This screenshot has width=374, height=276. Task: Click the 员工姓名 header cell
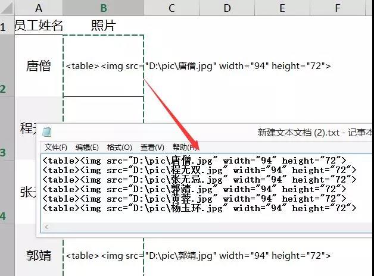[39, 26]
